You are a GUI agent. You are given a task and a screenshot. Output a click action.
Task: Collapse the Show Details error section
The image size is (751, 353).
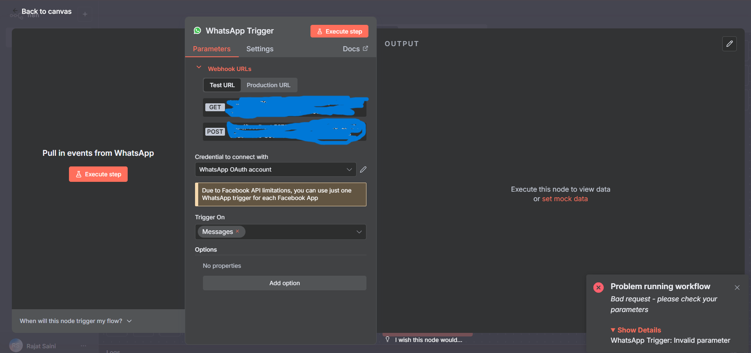[636, 330]
